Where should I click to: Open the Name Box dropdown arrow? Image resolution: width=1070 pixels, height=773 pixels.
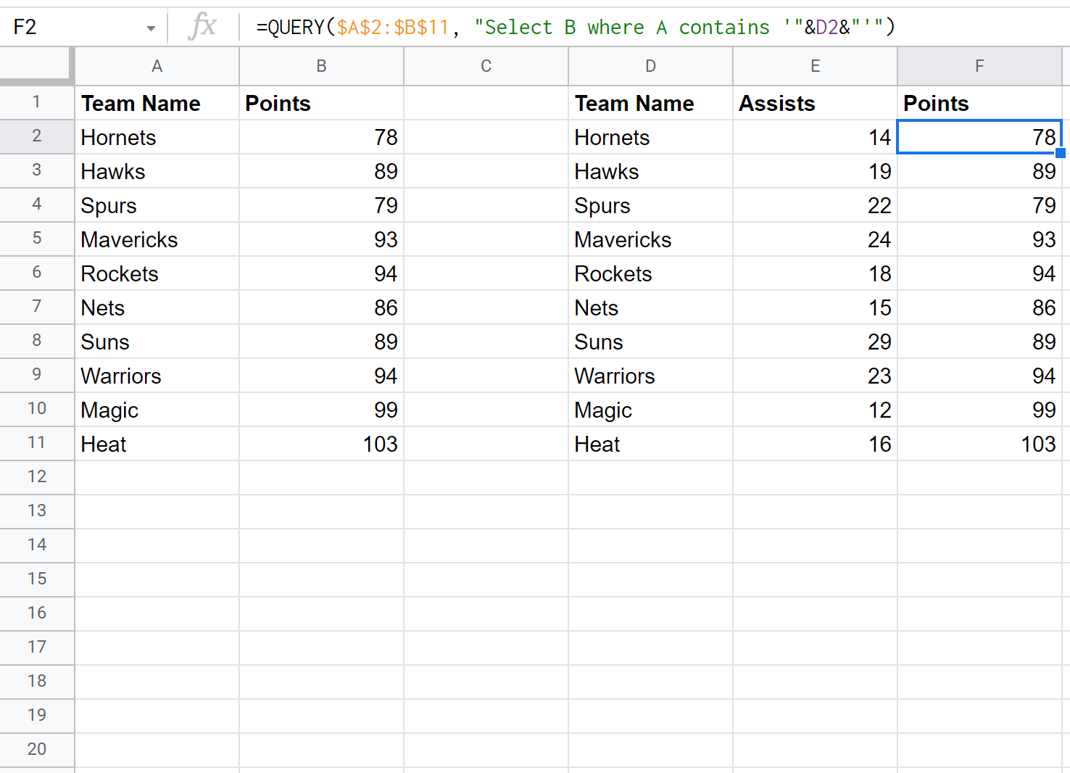pos(151,28)
